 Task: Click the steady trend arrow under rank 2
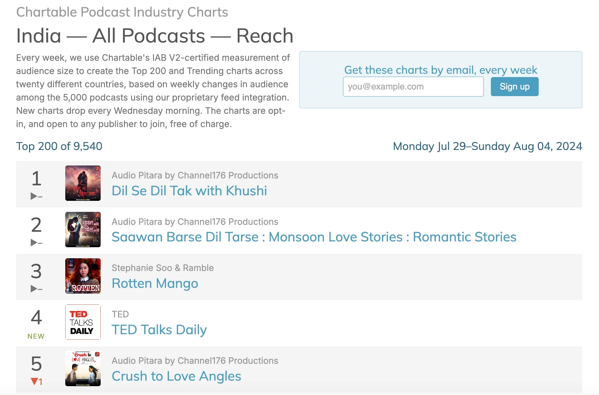pyautogui.click(x=36, y=243)
